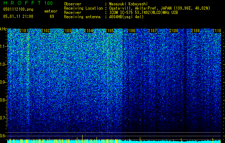The image size is (225, 143).
Task: Click the 2104 time marker
Action: (88, 31)
